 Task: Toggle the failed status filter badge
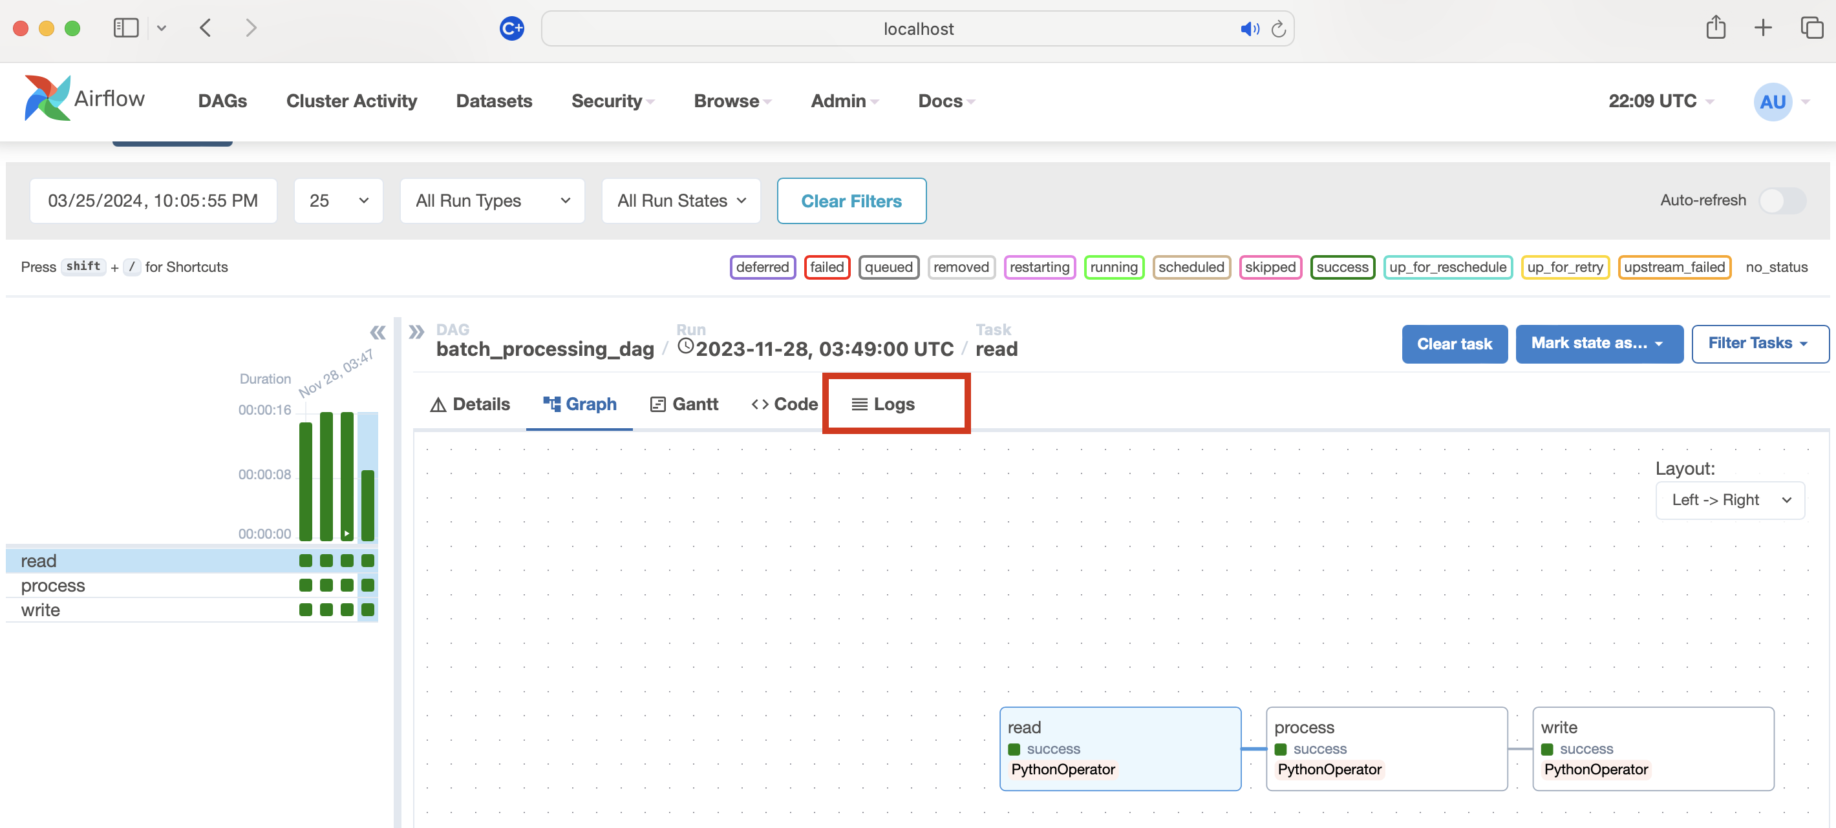(826, 267)
